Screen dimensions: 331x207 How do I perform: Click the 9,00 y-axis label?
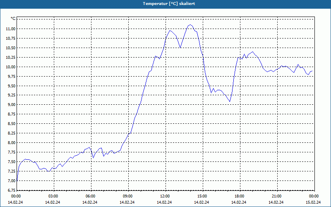[12, 105]
